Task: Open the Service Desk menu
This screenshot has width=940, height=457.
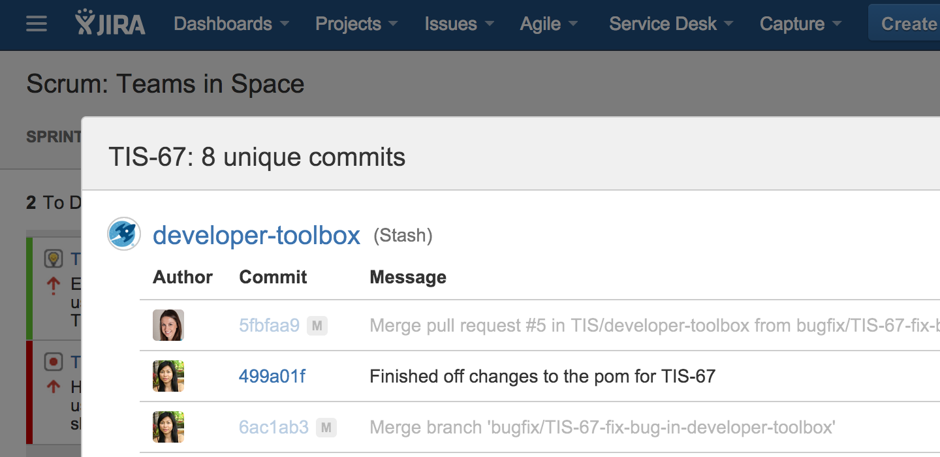Action: coord(670,24)
